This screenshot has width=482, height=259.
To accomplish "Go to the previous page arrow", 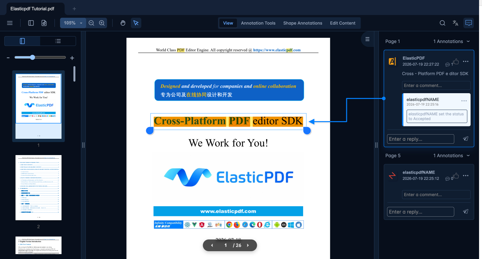I will tap(212, 245).
